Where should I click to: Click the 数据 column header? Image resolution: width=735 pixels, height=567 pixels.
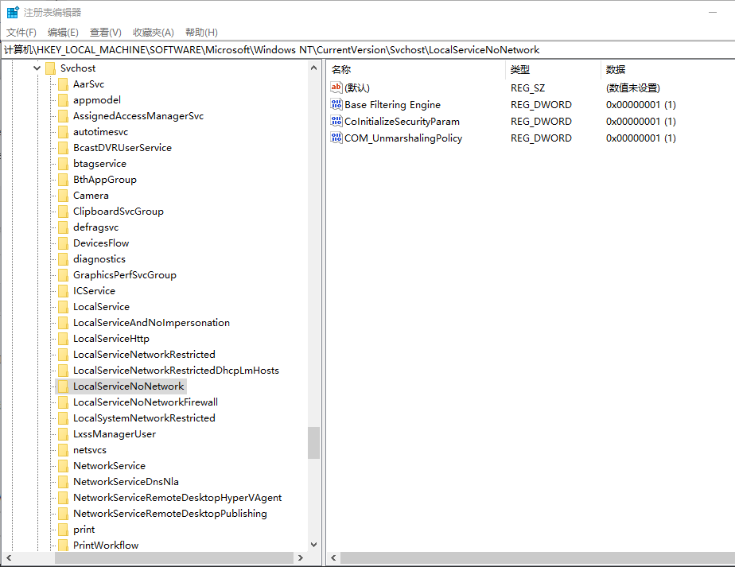tap(668, 70)
